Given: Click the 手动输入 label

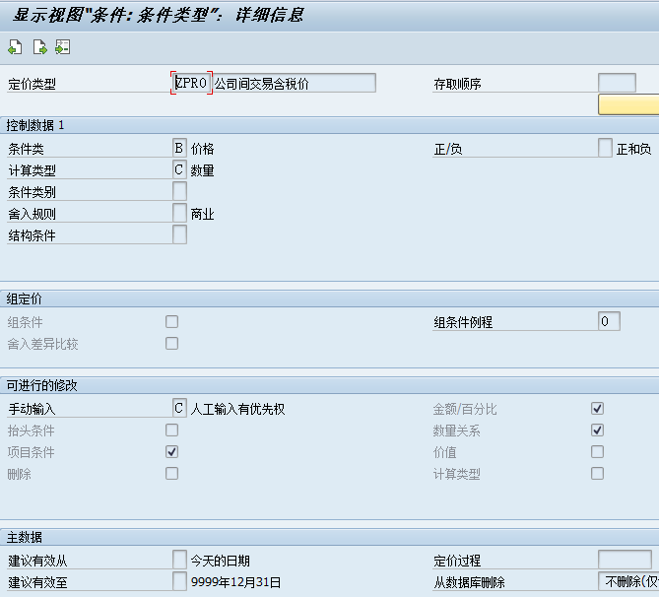Looking at the screenshot, I should click(x=32, y=409).
